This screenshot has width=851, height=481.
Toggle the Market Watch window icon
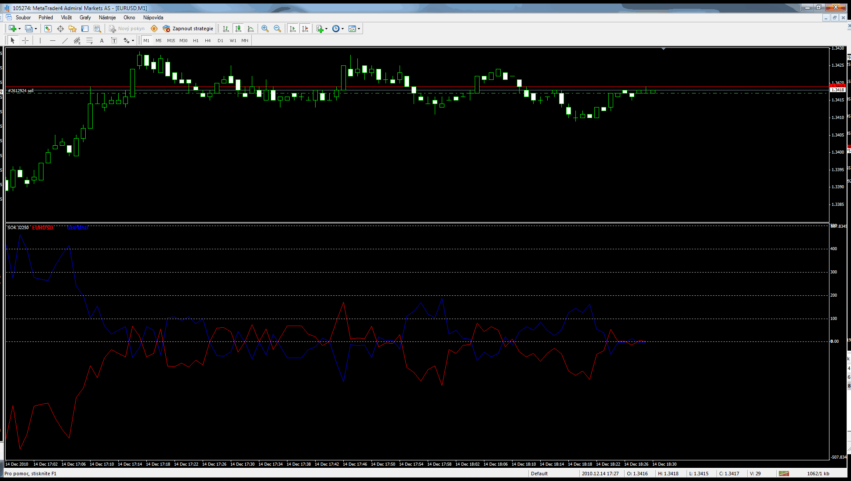(x=48, y=29)
